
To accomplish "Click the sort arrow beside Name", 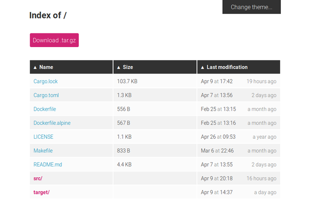I will tap(35, 67).
